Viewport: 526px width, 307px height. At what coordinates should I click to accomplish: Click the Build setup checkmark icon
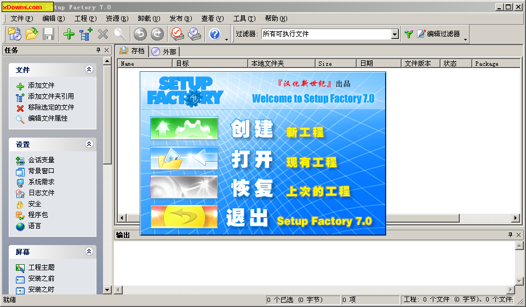tap(178, 34)
